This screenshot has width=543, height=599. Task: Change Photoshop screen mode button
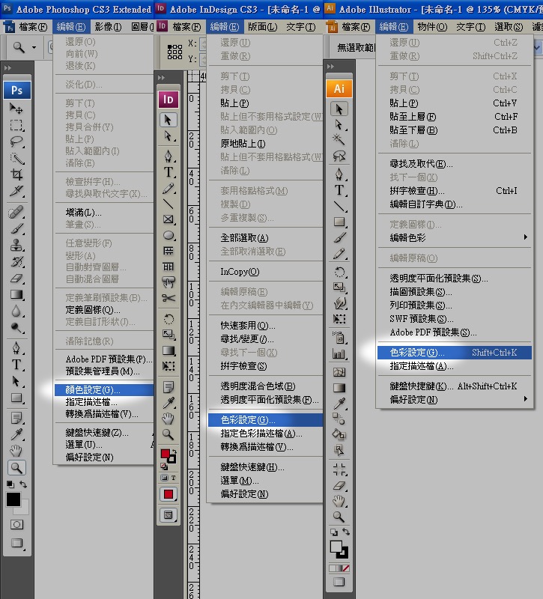pos(16,543)
